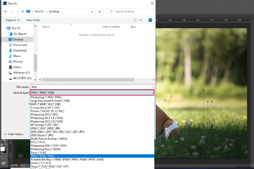Screen dimensions: 254x169
Task: Click the 16.67% zoom level field
Action: click(x=14, y=166)
